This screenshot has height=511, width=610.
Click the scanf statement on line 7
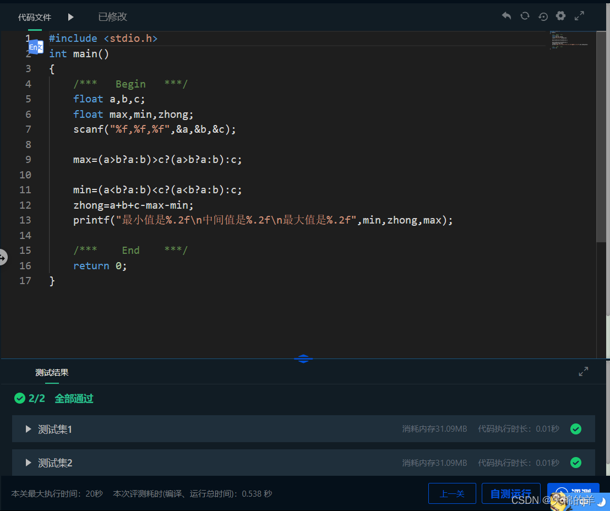[x=155, y=129]
